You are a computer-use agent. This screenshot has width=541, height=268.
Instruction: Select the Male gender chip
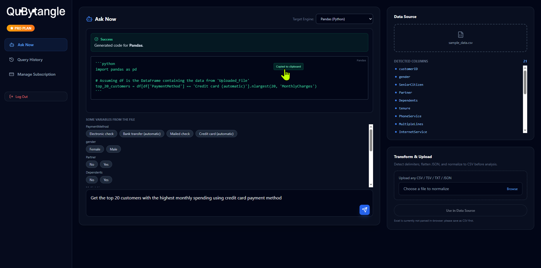click(x=114, y=149)
